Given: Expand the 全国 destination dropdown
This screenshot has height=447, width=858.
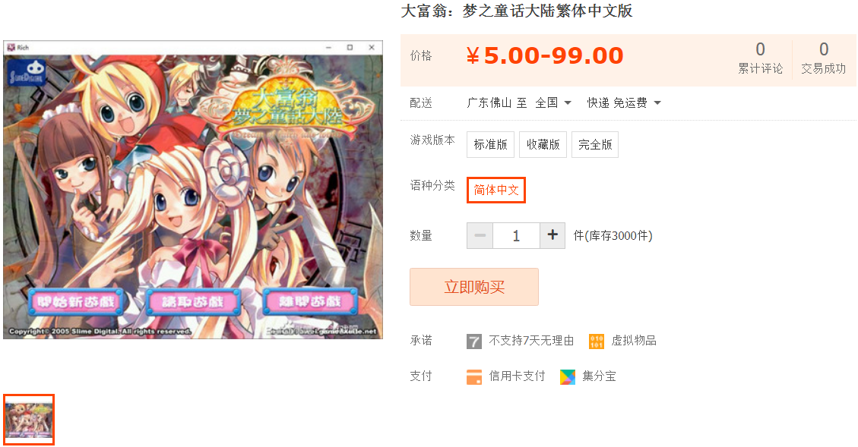Looking at the screenshot, I should pos(553,102).
